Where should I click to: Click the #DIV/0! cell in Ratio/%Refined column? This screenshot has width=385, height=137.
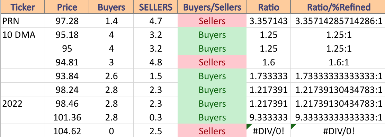tap(338, 131)
